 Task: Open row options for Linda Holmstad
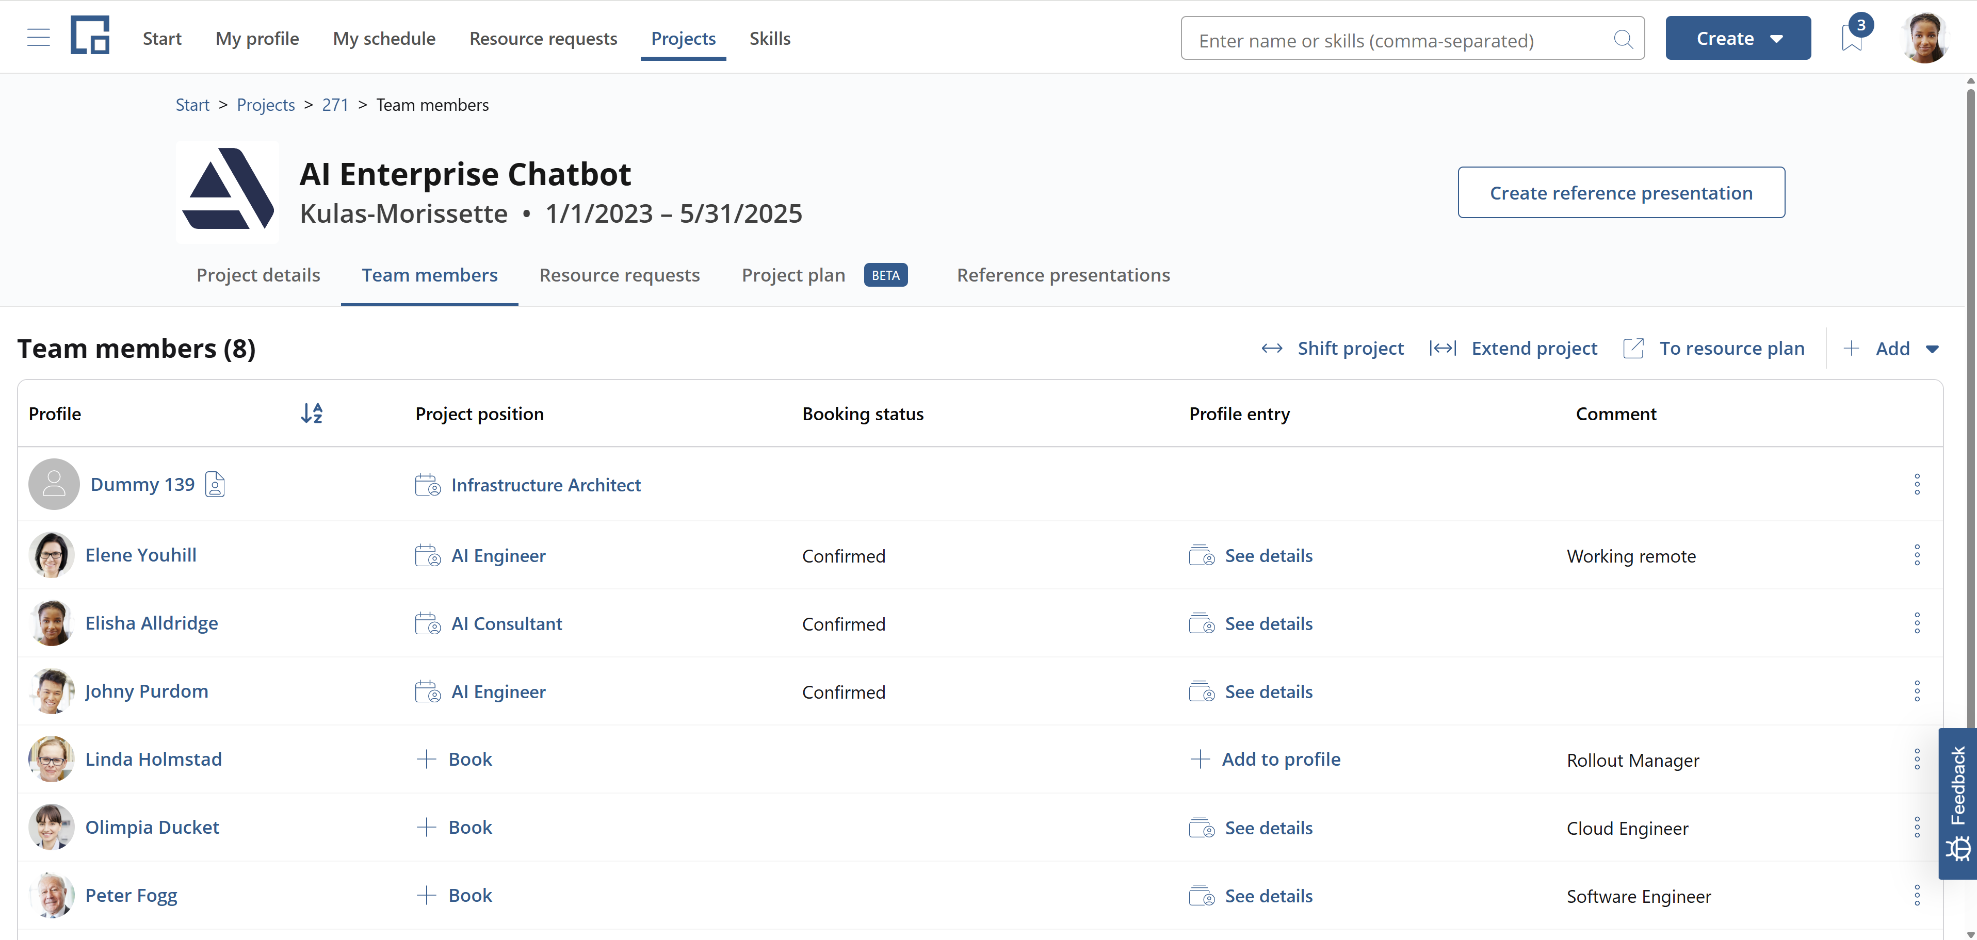point(1917,760)
